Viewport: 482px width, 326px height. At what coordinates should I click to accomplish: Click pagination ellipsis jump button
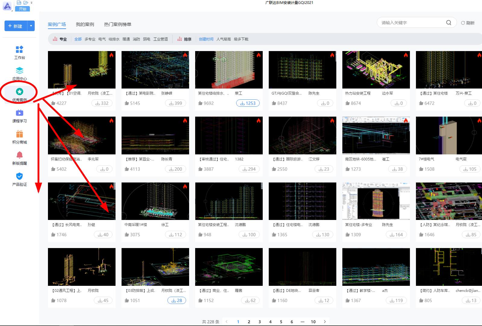coord(302,322)
